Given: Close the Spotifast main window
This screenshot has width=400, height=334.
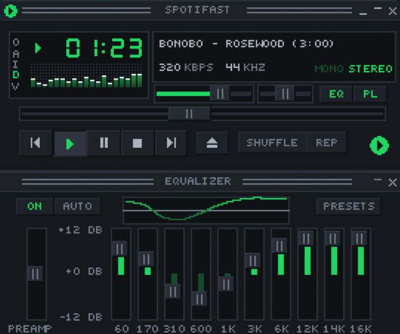Looking at the screenshot, I should click(x=392, y=11).
